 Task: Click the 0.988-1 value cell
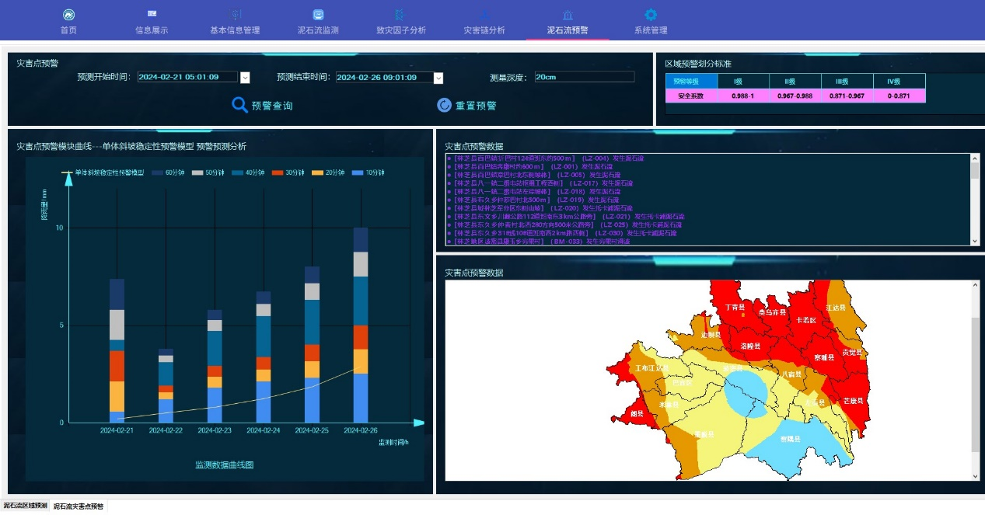(742, 96)
